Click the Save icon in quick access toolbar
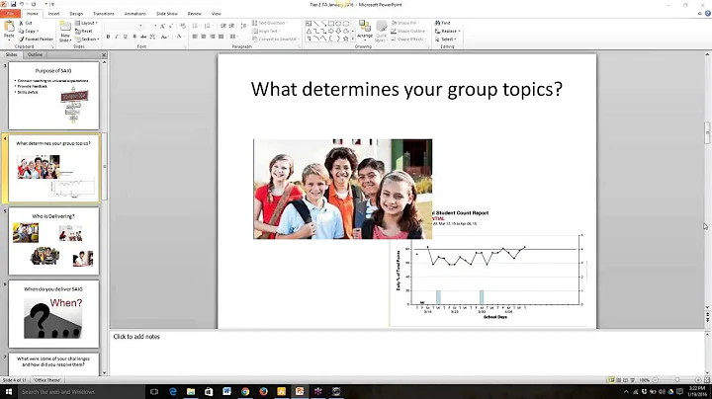 tap(13, 4)
